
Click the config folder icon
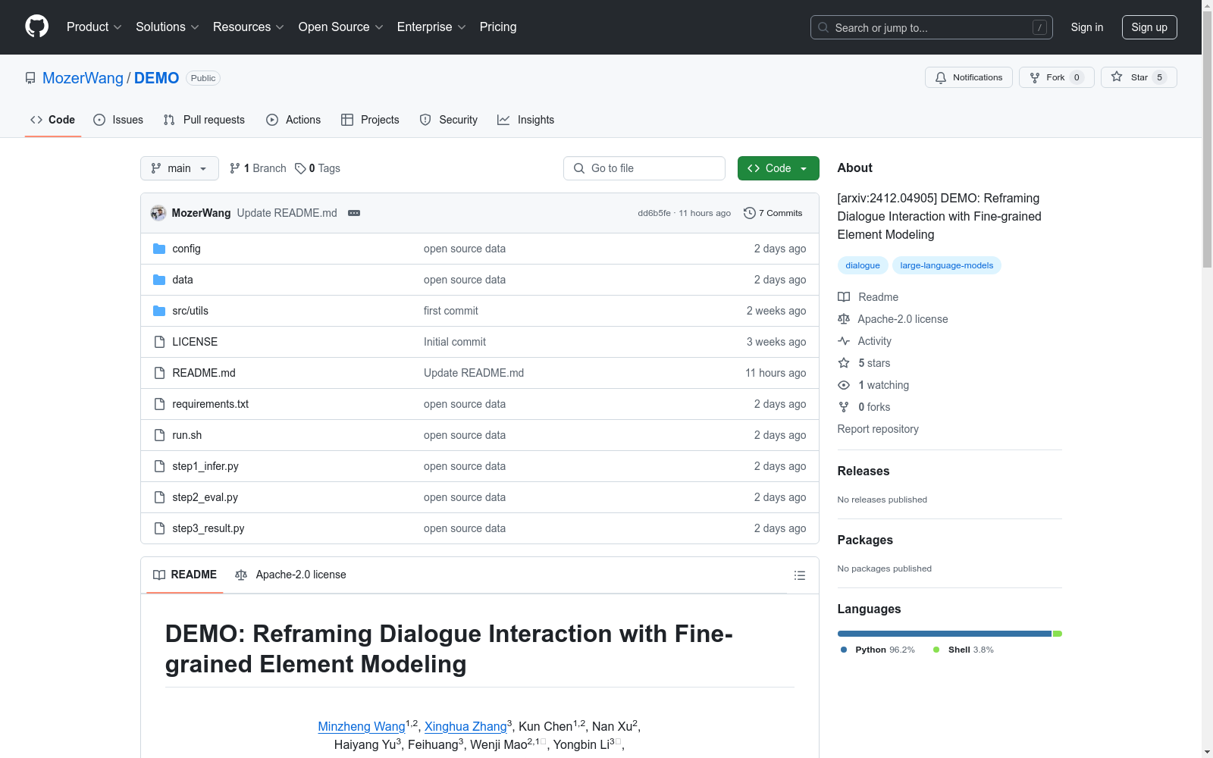pyautogui.click(x=159, y=249)
